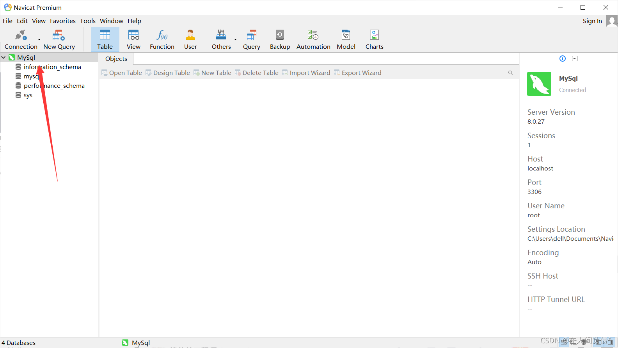
Task: Open the Connection toolbar button
Action: 21,39
